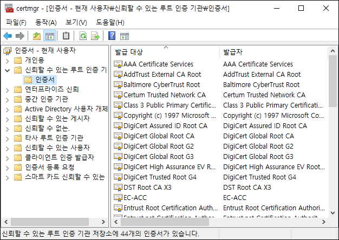Click the clipboard icon in the toolbar

(x=66, y=36)
